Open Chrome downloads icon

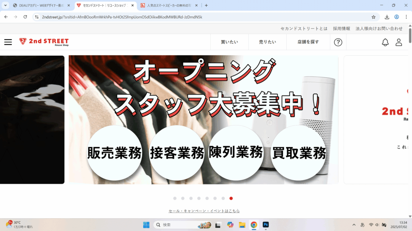click(x=387, y=17)
